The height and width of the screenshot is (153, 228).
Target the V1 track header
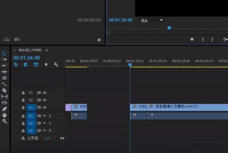(31, 108)
